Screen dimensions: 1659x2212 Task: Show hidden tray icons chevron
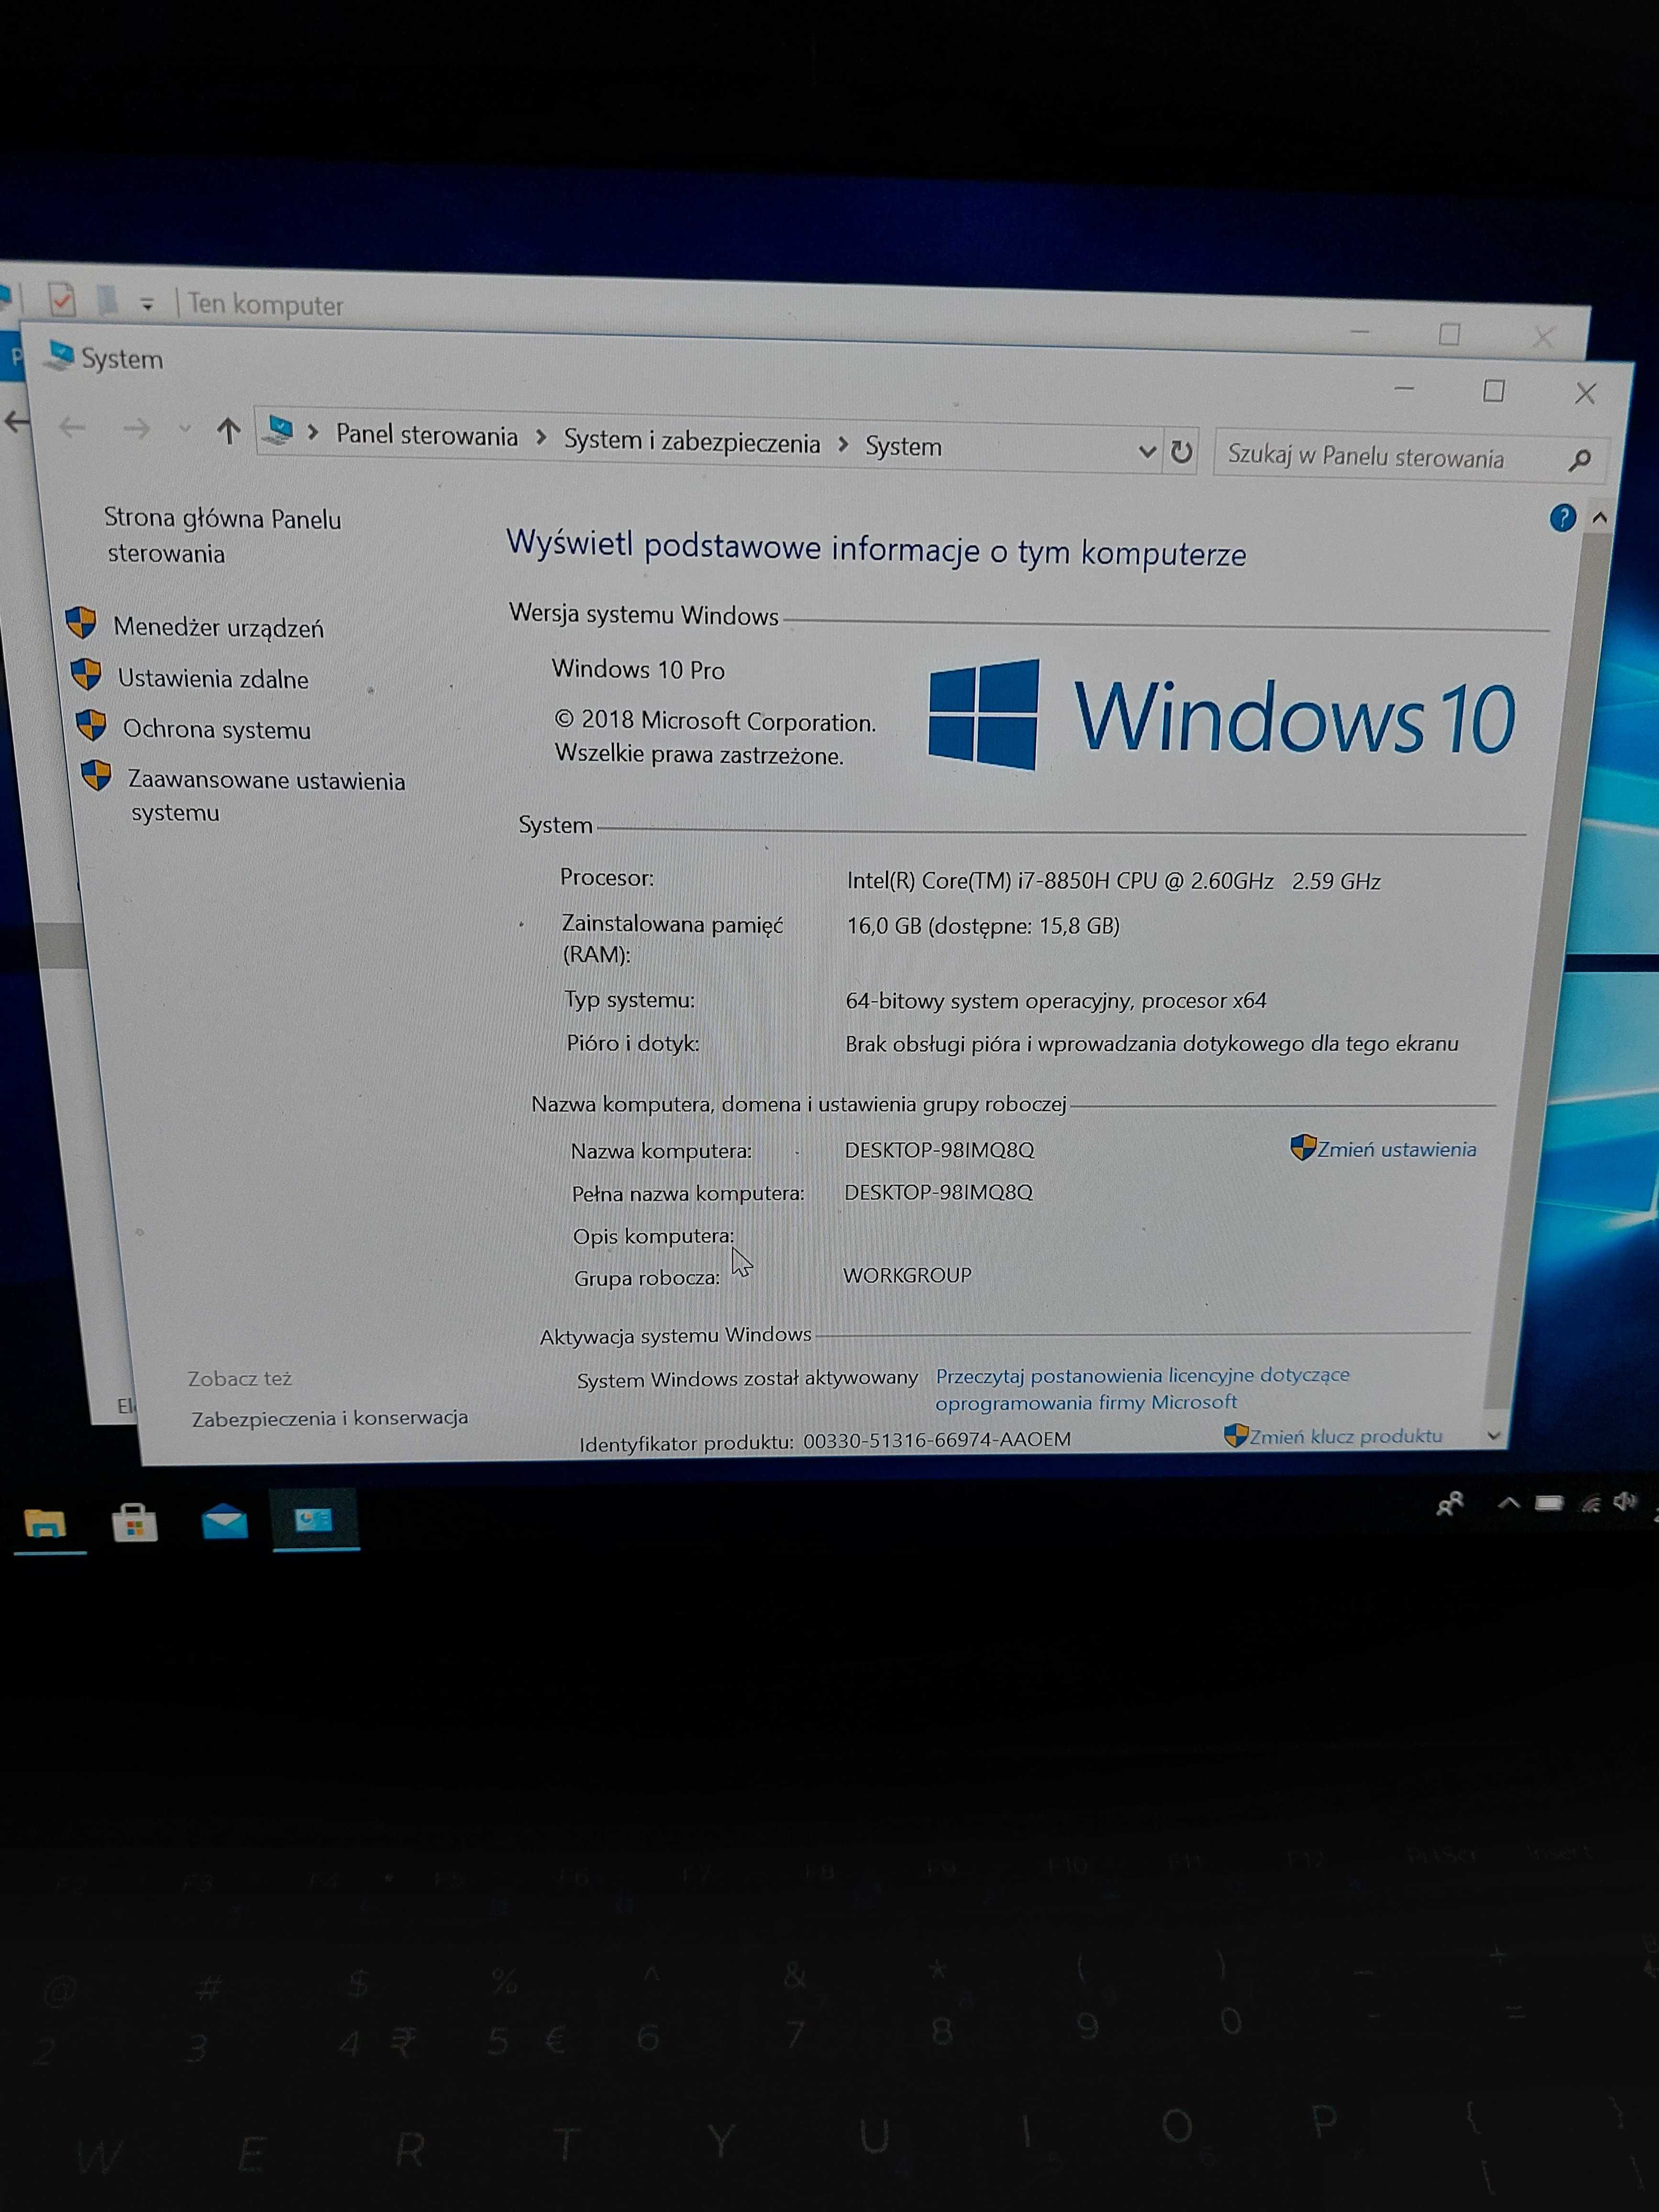click(x=1509, y=1503)
